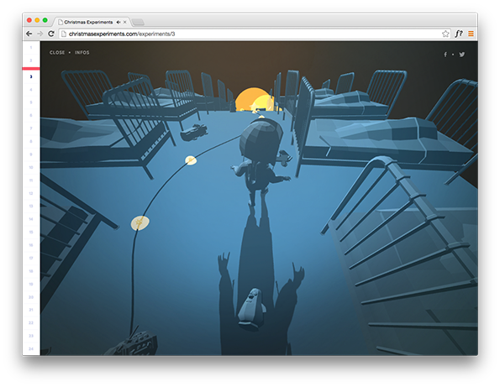Open a new tab button
The width and height of the screenshot is (500, 387).
coord(138,22)
